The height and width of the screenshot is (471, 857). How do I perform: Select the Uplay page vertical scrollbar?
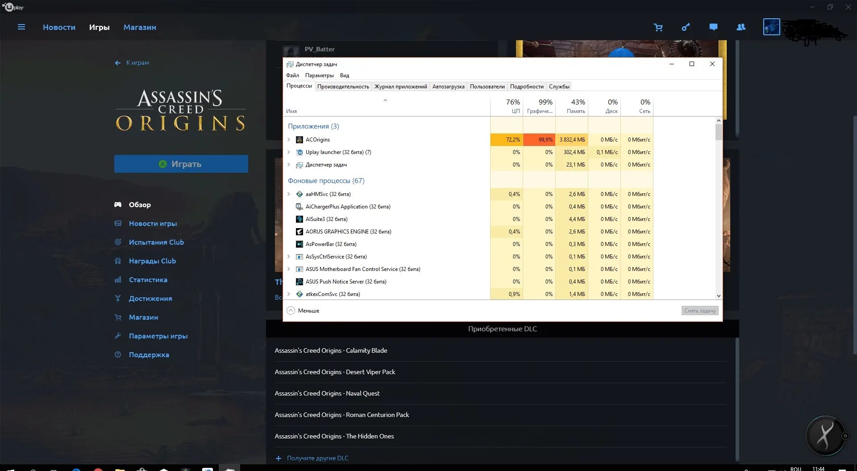coord(855,234)
